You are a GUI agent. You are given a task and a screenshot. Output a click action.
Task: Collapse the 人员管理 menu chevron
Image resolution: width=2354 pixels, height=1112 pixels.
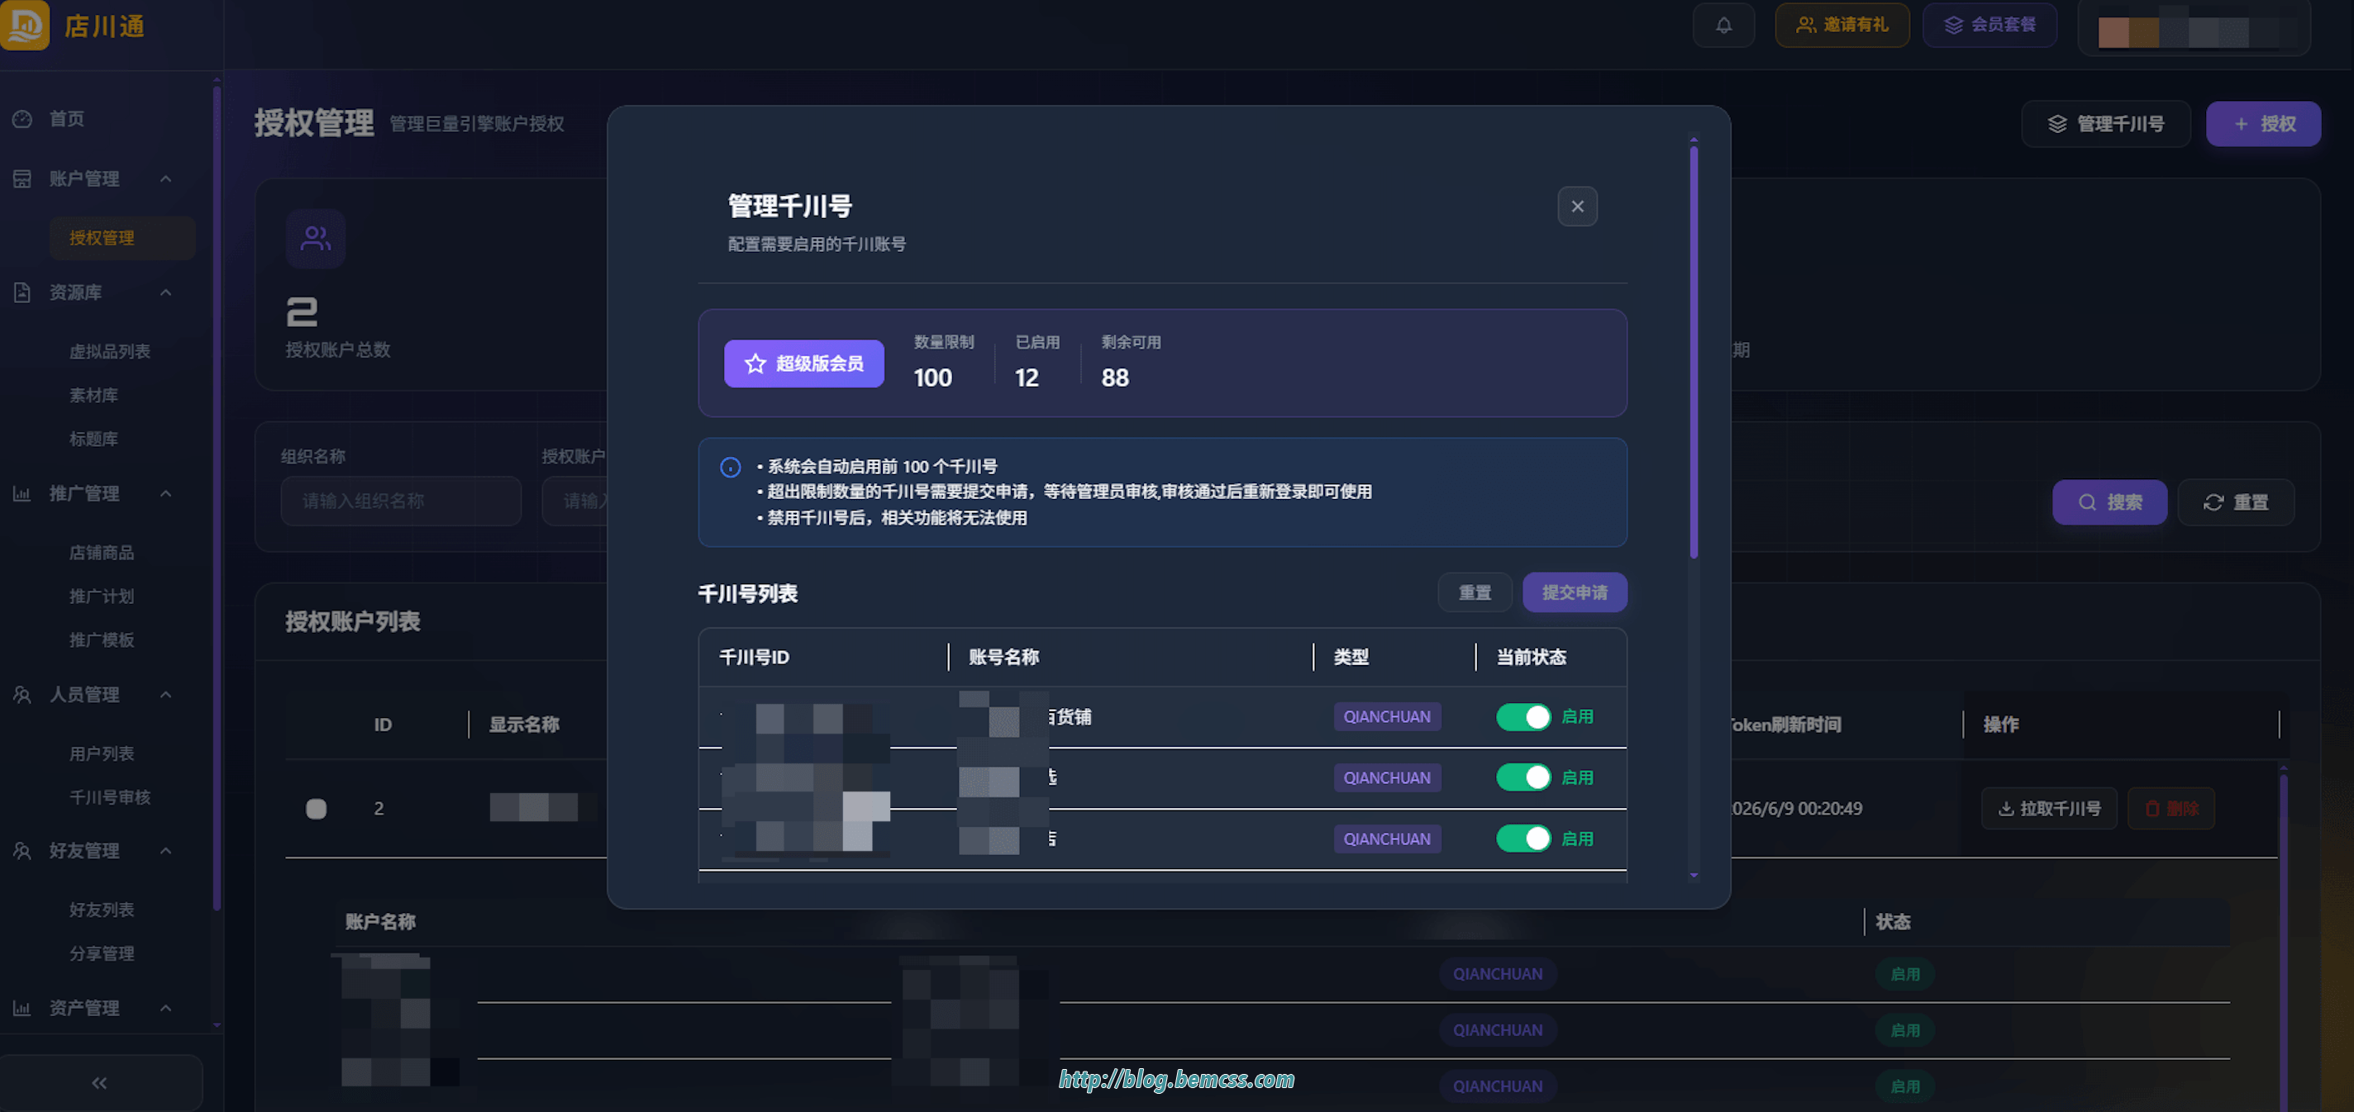[165, 696]
